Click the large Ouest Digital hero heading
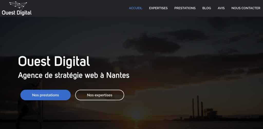The height and width of the screenshot is (129, 263). pos(54,62)
